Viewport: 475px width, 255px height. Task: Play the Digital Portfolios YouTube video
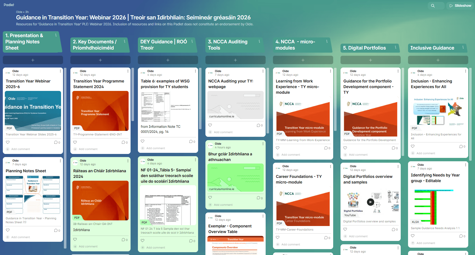click(370, 202)
